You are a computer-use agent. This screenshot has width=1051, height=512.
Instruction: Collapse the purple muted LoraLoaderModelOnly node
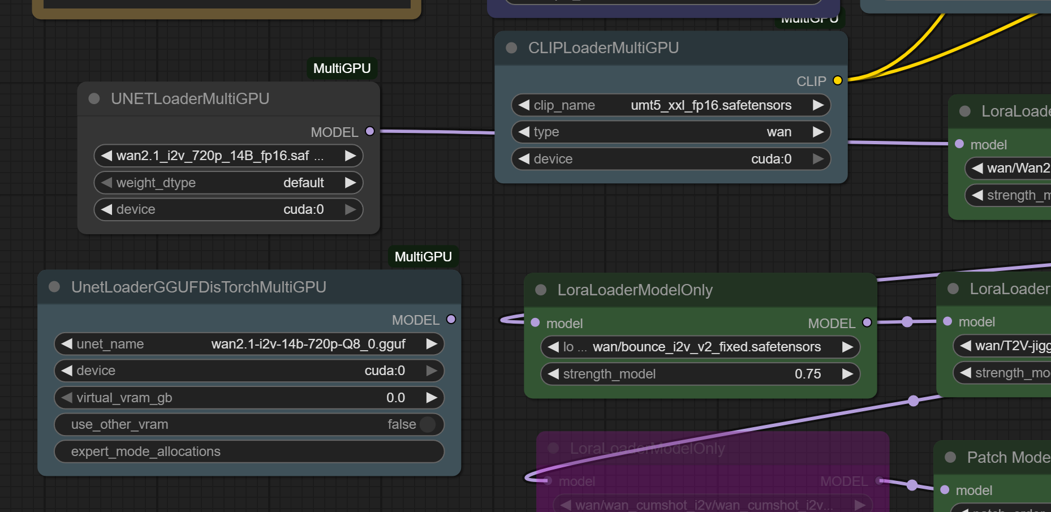[553, 448]
